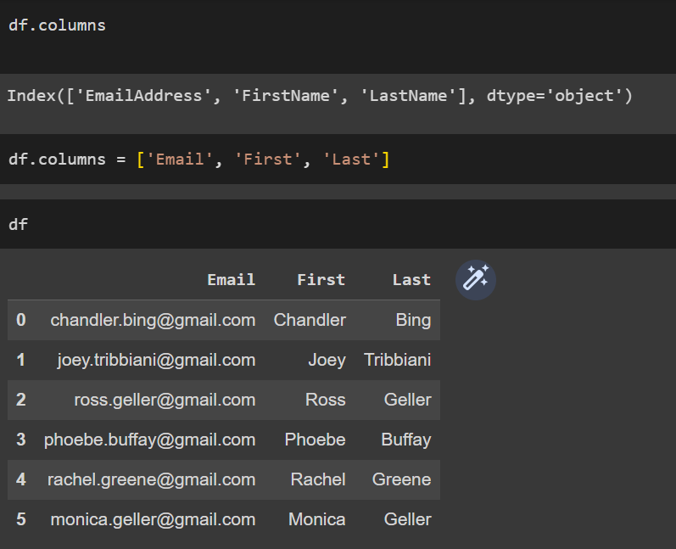Click the Tribbiani last name cell

(398, 360)
